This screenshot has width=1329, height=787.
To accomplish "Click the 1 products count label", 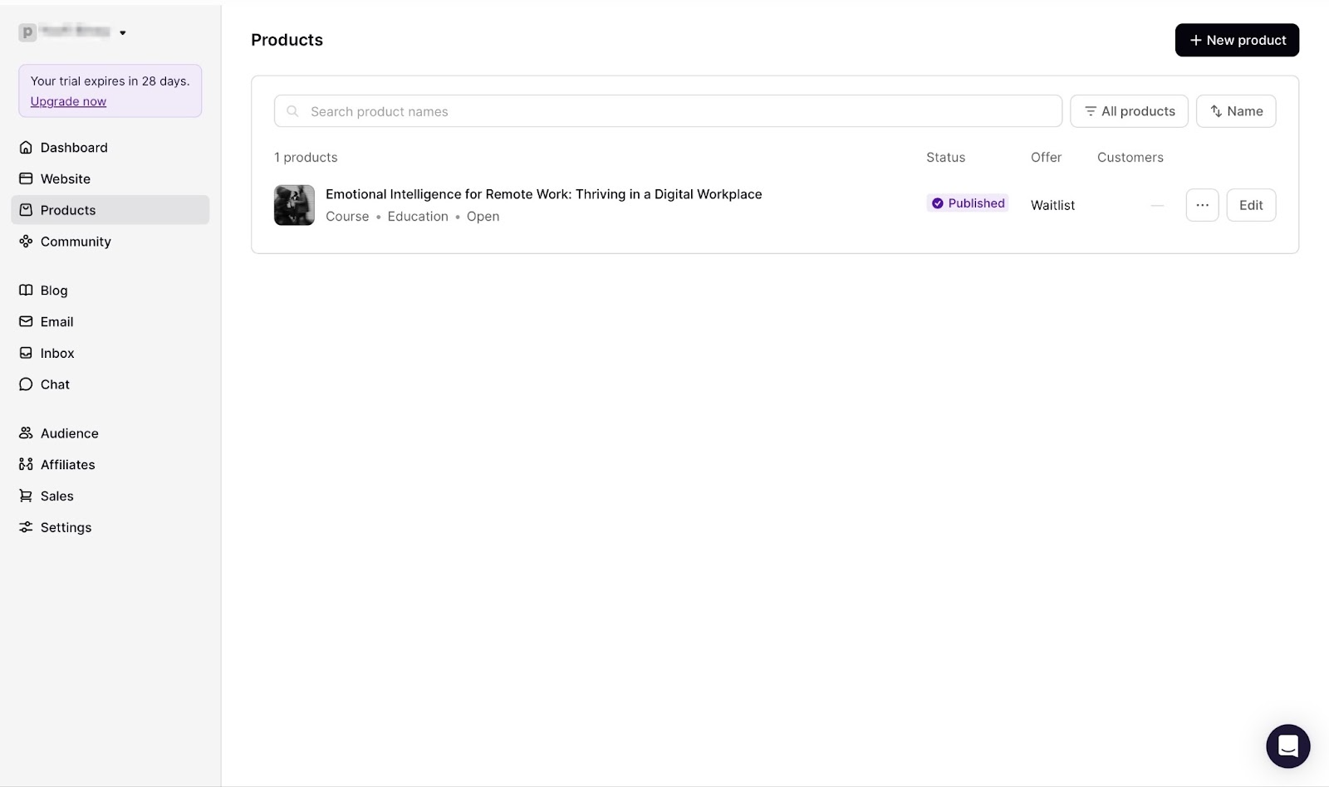I will [x=306, y=158].
